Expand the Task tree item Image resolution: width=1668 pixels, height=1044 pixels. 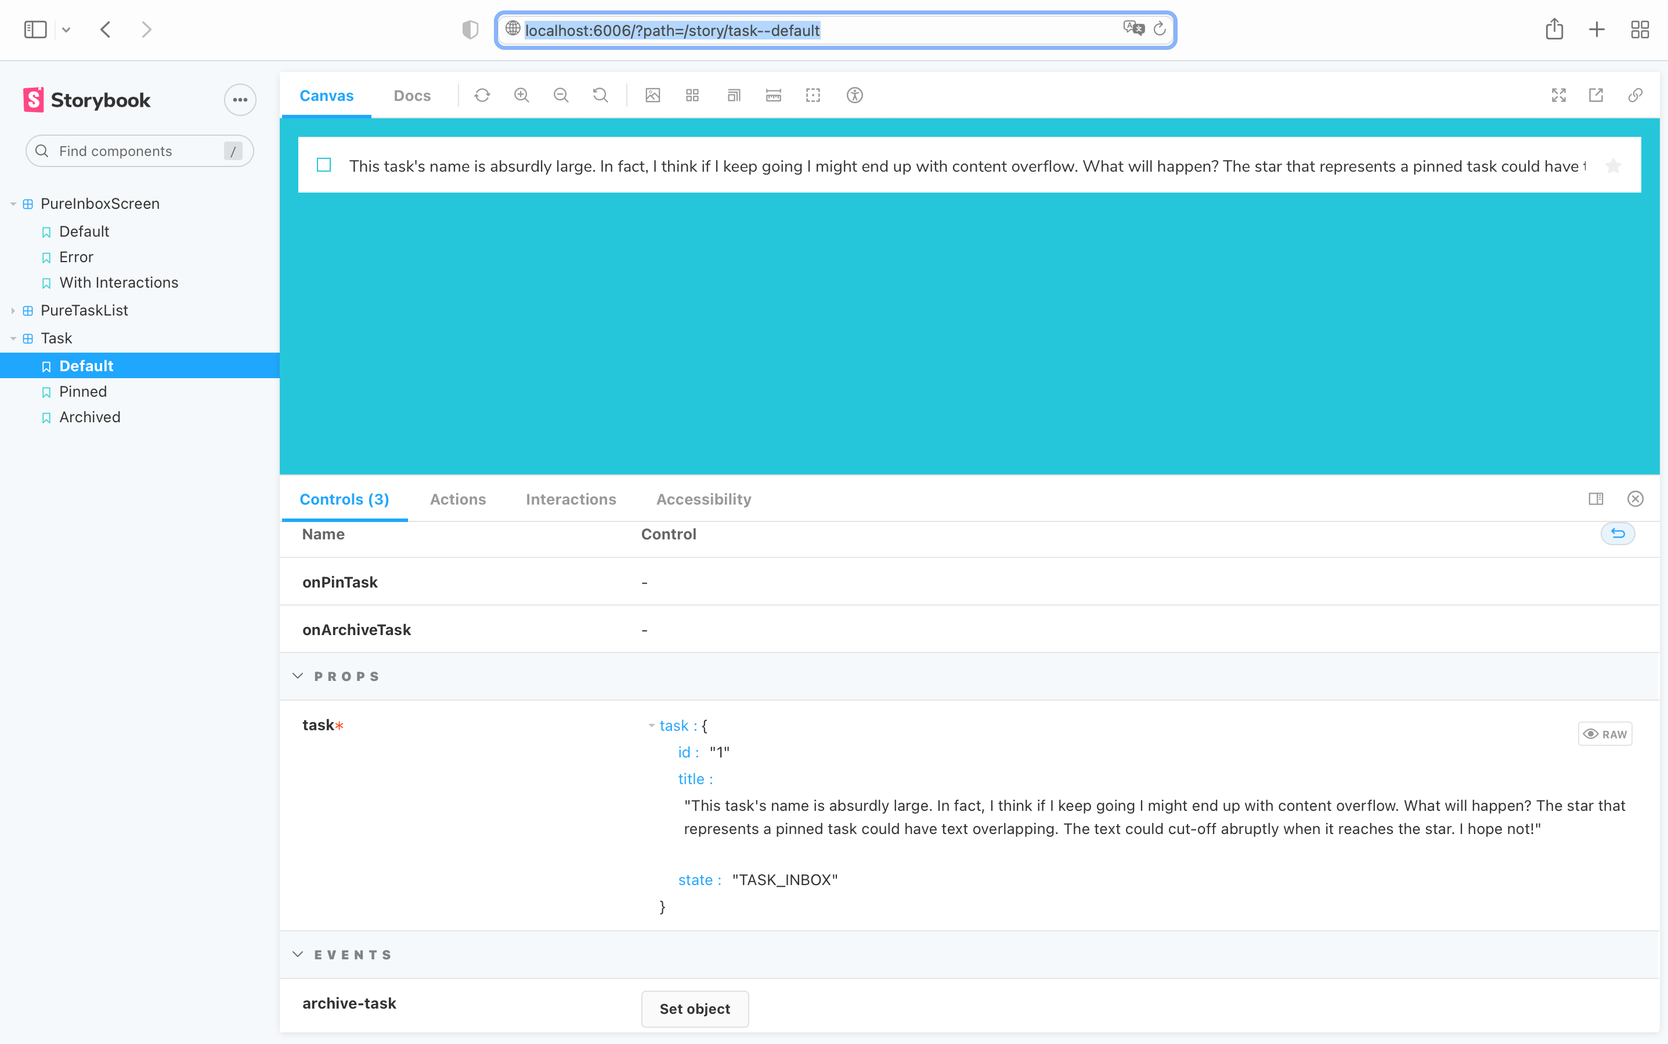pos(12,338)
